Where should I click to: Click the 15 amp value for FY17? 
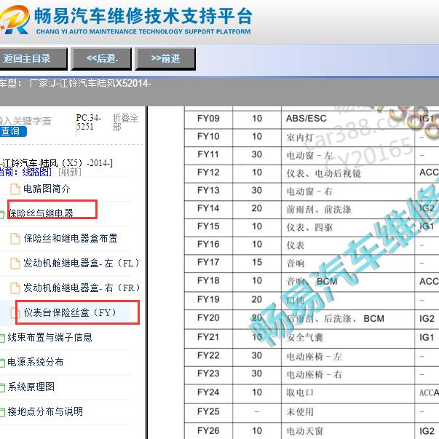pyautogui.click(x=257, y=262)
